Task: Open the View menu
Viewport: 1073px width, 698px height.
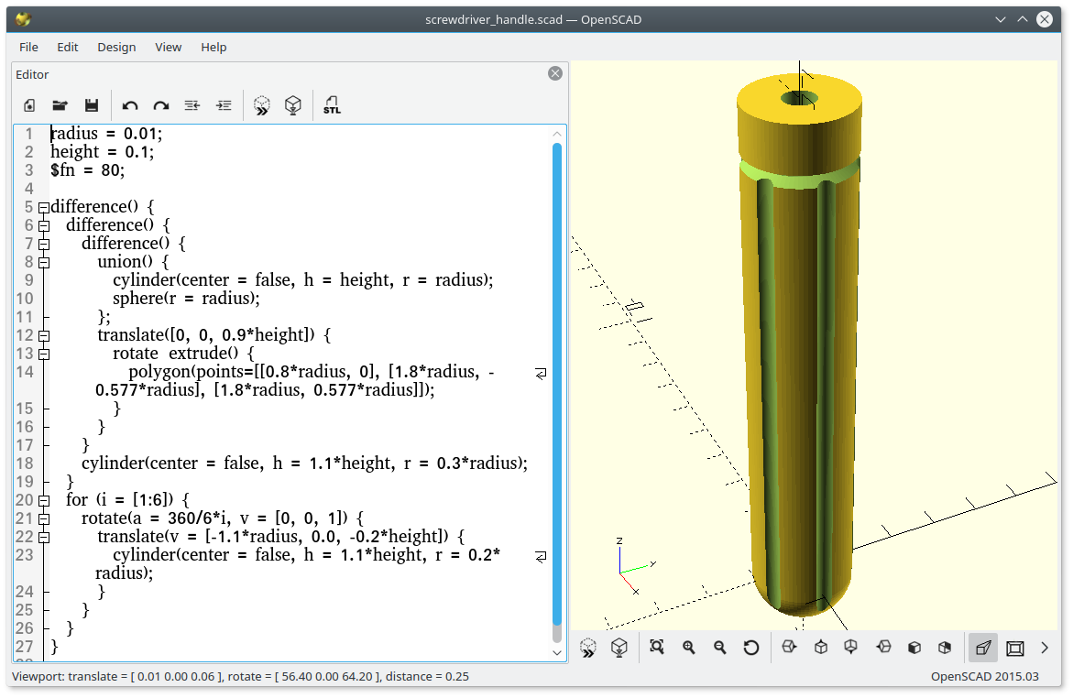Action: pos(169,48)
